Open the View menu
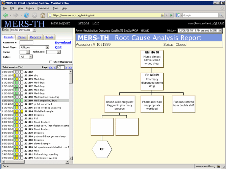Image resolution: width=226 pixels, height=169 pixels. pyautogui.click(x=20, y=8)
